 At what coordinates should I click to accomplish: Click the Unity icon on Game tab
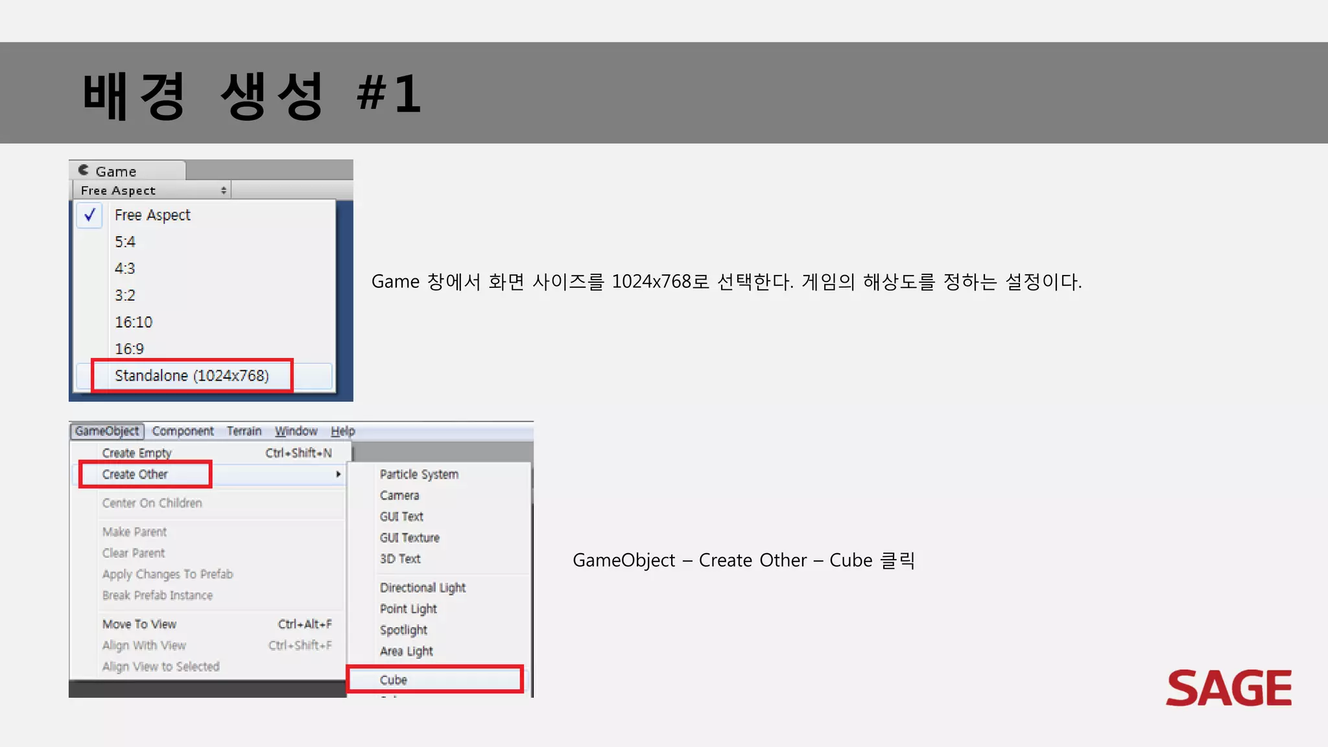point(84,170)
